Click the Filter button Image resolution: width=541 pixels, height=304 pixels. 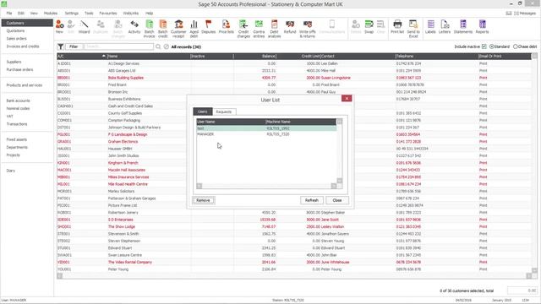point(74,46)
